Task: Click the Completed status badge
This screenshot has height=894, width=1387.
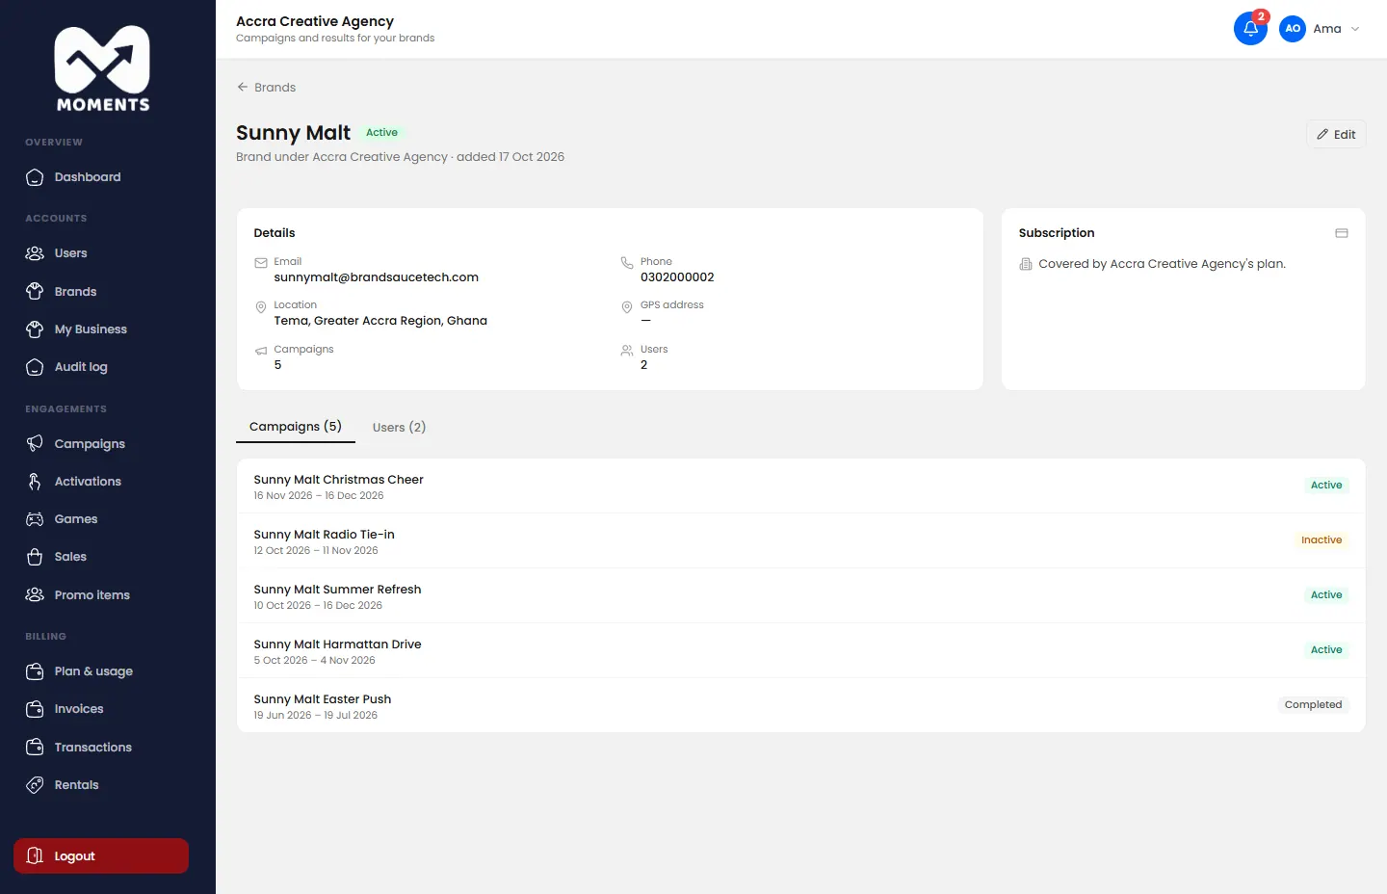Action: click(x=1313, y=705)
